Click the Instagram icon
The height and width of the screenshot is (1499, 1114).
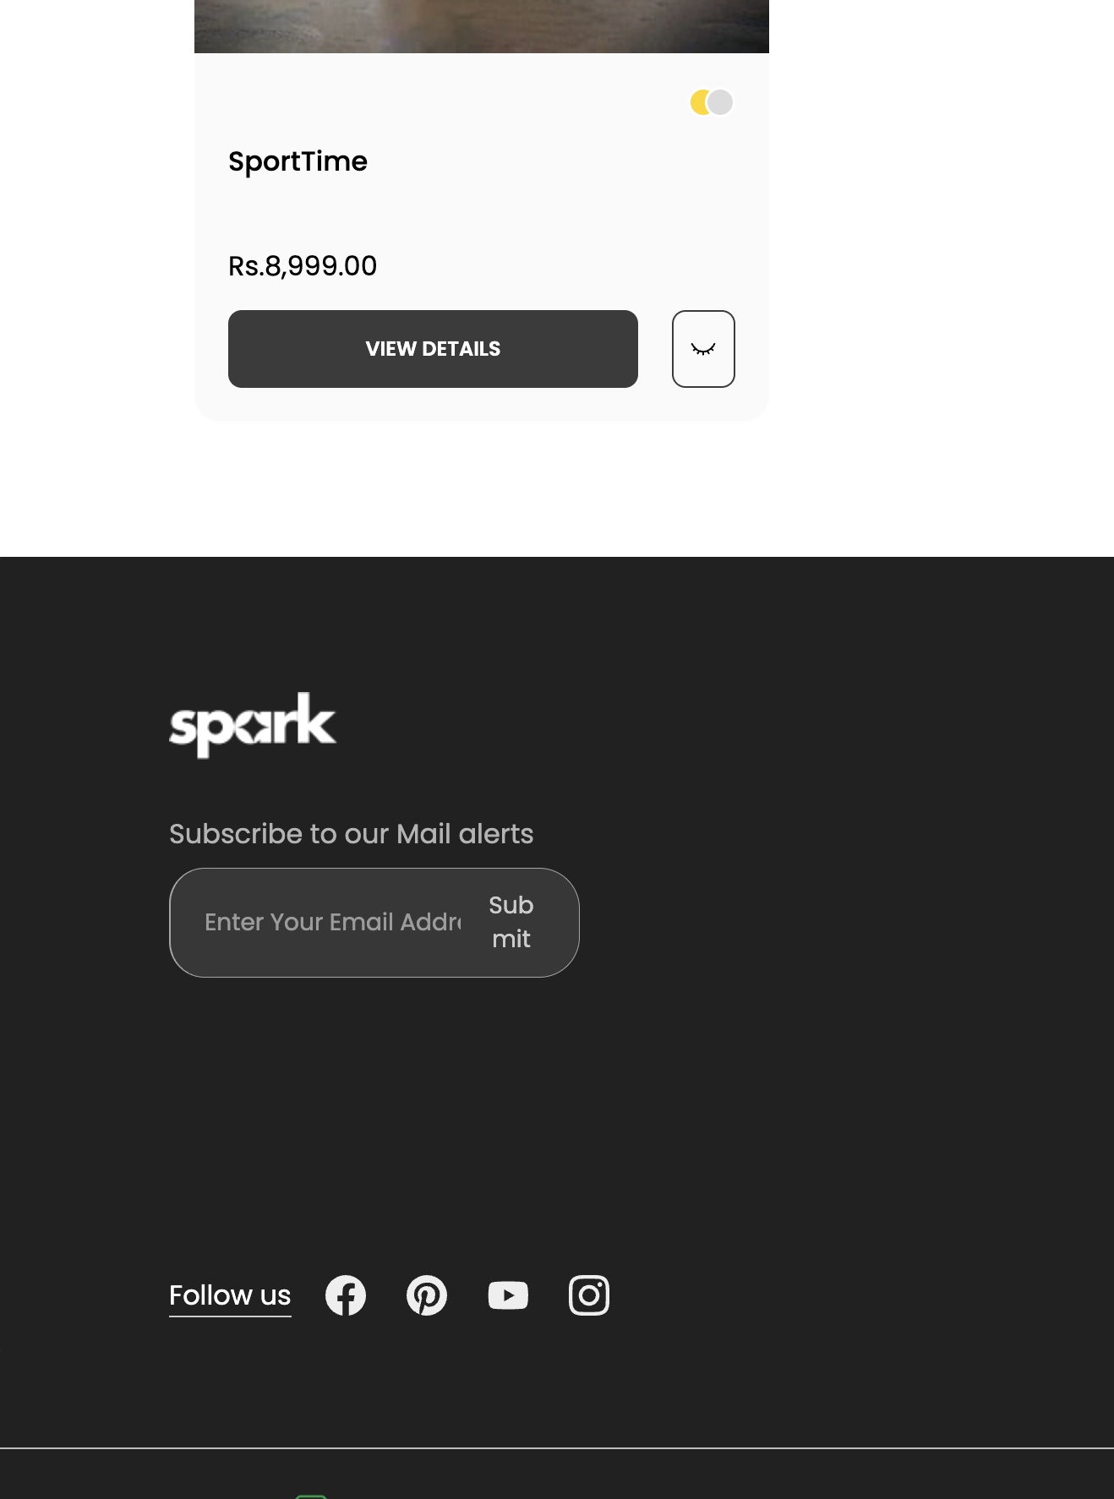click(589, 1295)
